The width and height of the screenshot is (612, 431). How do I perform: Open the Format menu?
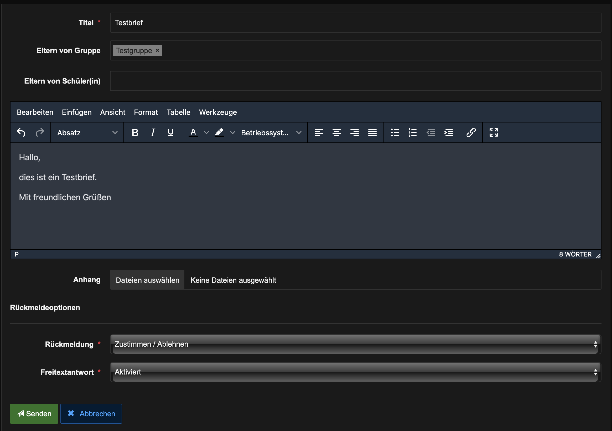pos(146,112)
